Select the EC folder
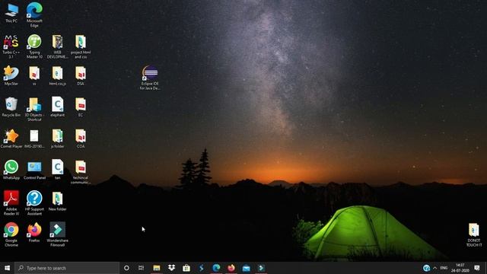Viewport: 487px width, 274px height. click(81, 107)
